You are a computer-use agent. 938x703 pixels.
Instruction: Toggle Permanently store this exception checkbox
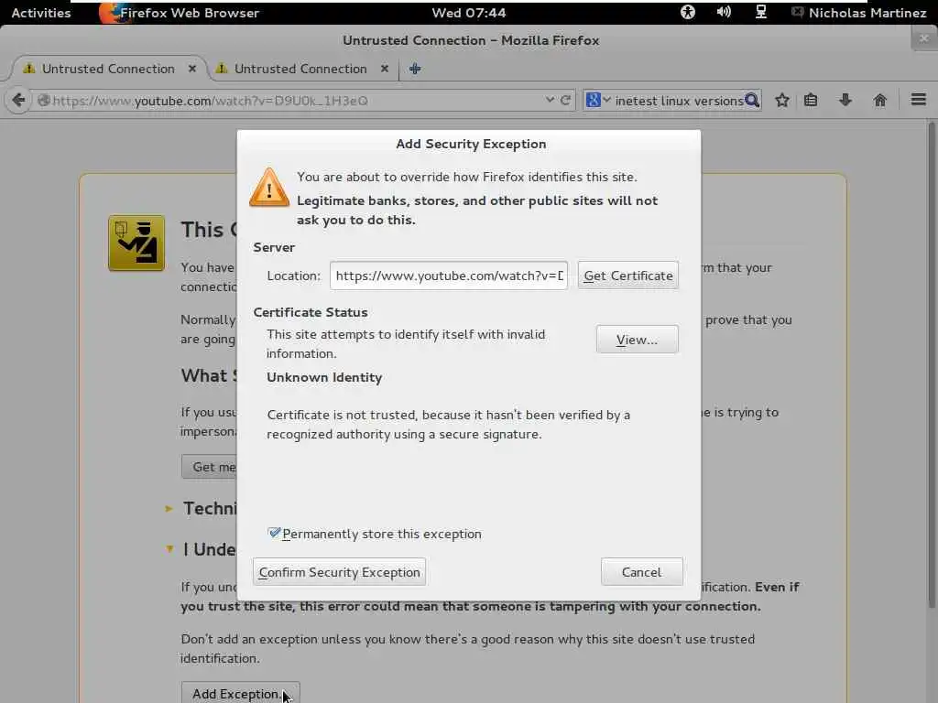[x=274, y=533]
